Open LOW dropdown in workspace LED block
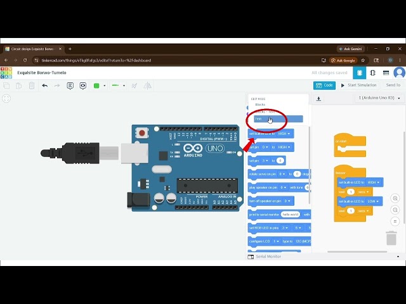Viewport: 406px width, 304px height. (x=373, y=201)
